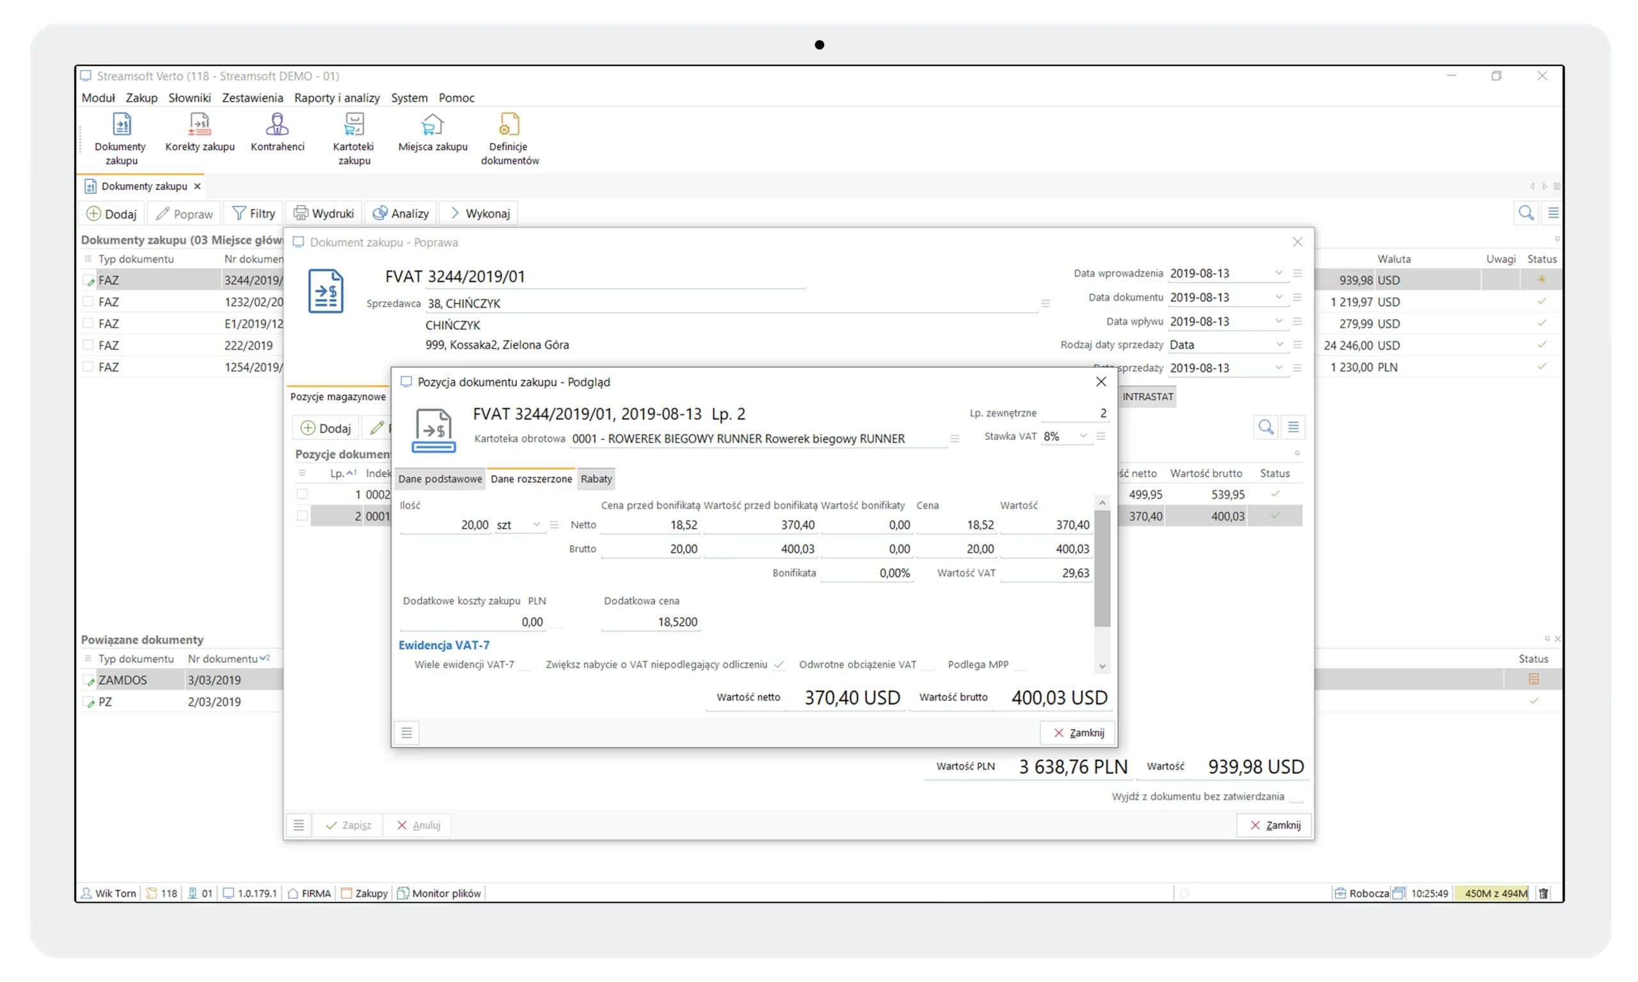The image size is (1638, 982).
Task: Open the Raporty i analizy menu
Action: pos(337,98)
